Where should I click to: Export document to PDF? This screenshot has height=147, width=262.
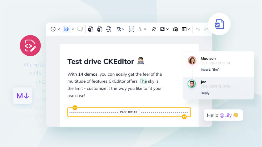pyautogui.click(x=109, y=29)
